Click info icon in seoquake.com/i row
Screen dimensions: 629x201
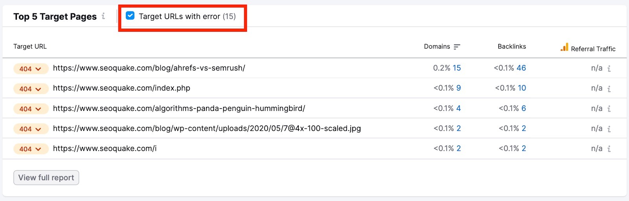pos(609,149)
